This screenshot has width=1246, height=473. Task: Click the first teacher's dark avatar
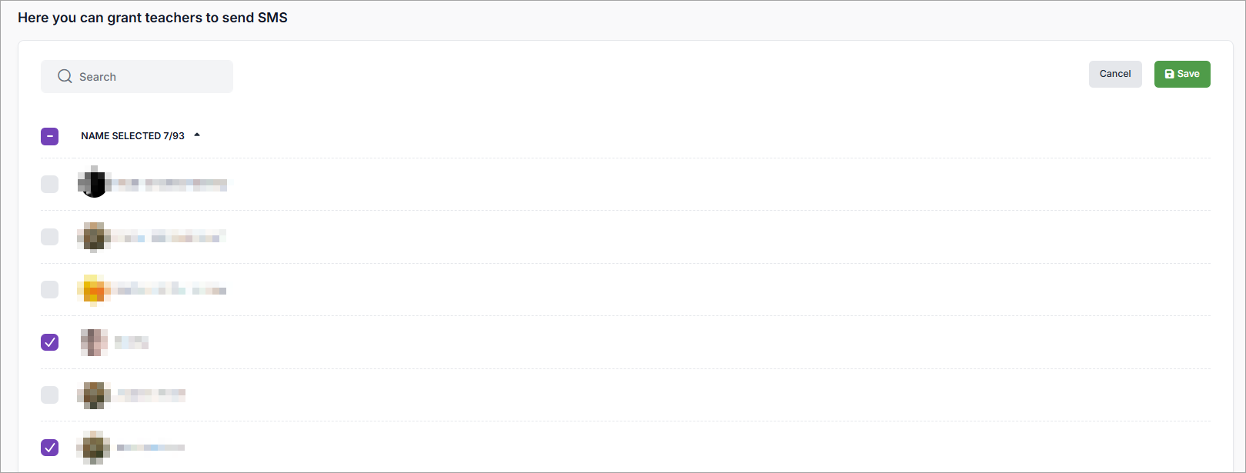94,185
